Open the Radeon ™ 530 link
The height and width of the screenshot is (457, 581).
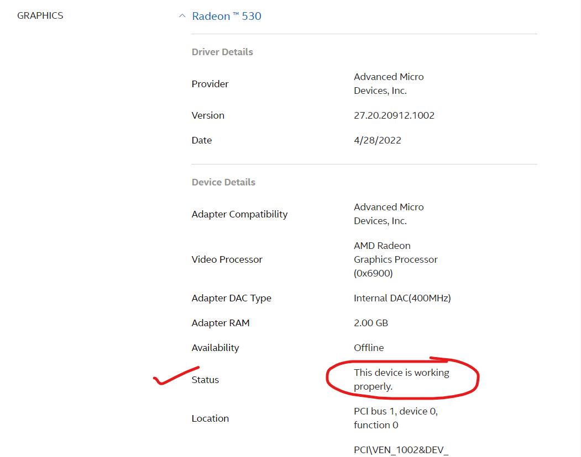tap(227, 16)
